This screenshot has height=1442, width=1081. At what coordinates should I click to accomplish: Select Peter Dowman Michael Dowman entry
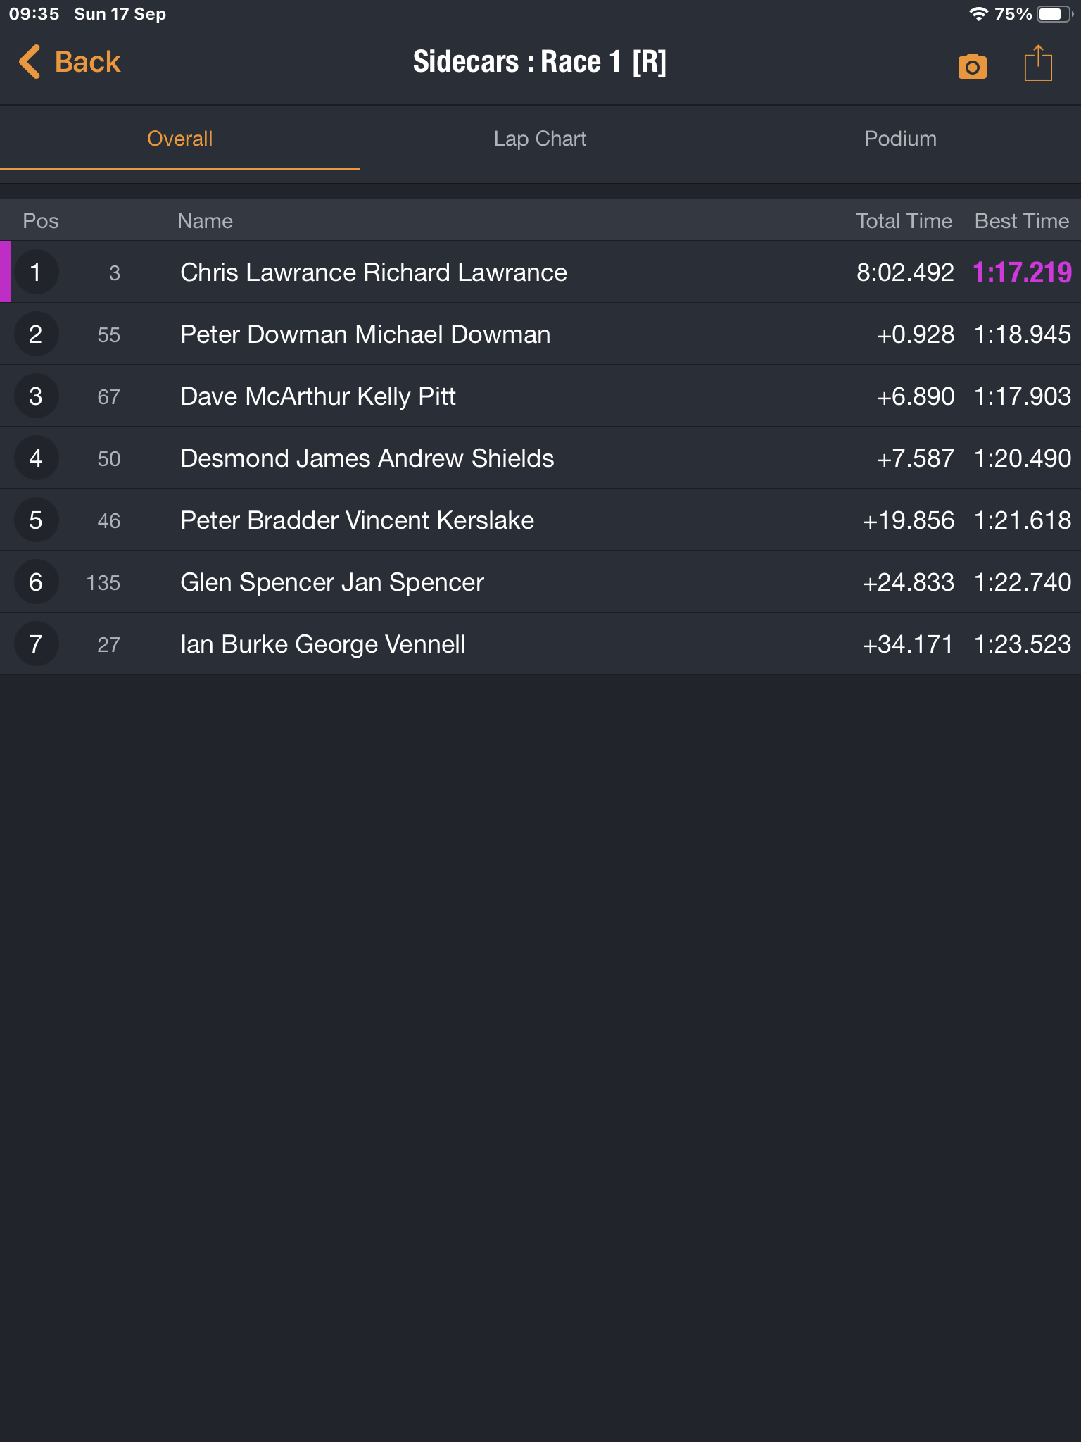540,334
